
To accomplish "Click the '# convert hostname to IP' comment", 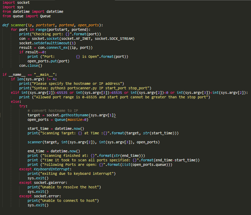I will [x=53, y=110].
